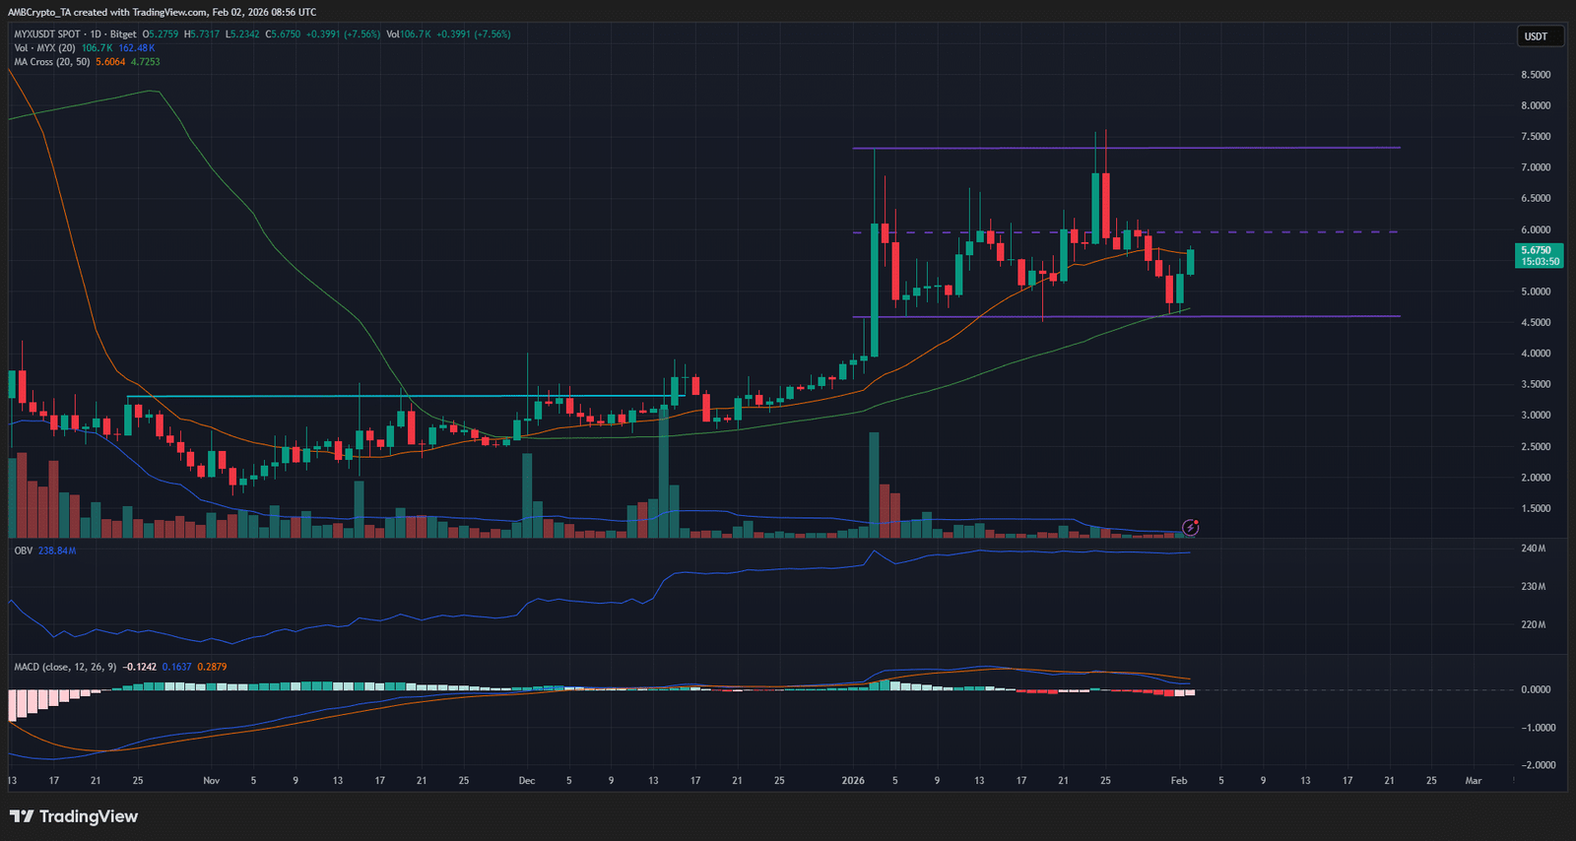Click the Dec label on the time axis
The width and height of the screenshot is (1576, 841).
coord(527,781)
